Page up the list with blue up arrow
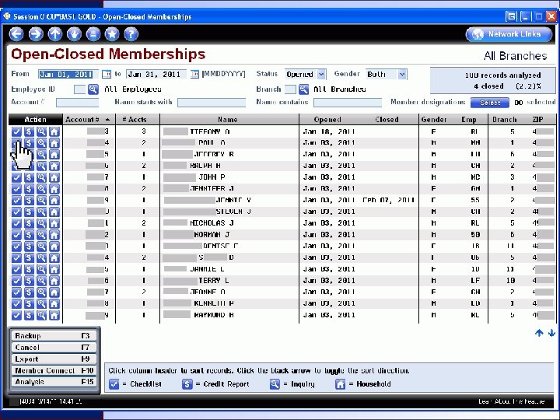Image resolution: width=560 pixels, height=420 pixels. (x=539, y=333)
